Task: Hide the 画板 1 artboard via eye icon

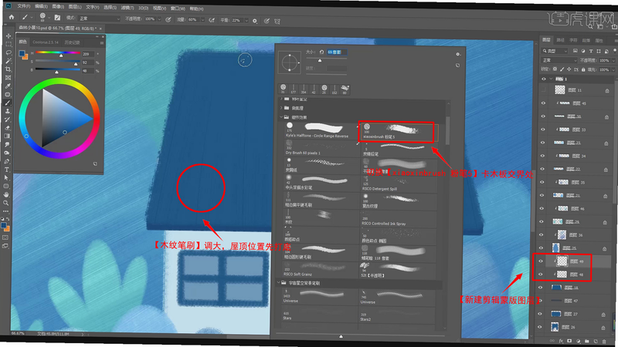Action: (544, 79)
